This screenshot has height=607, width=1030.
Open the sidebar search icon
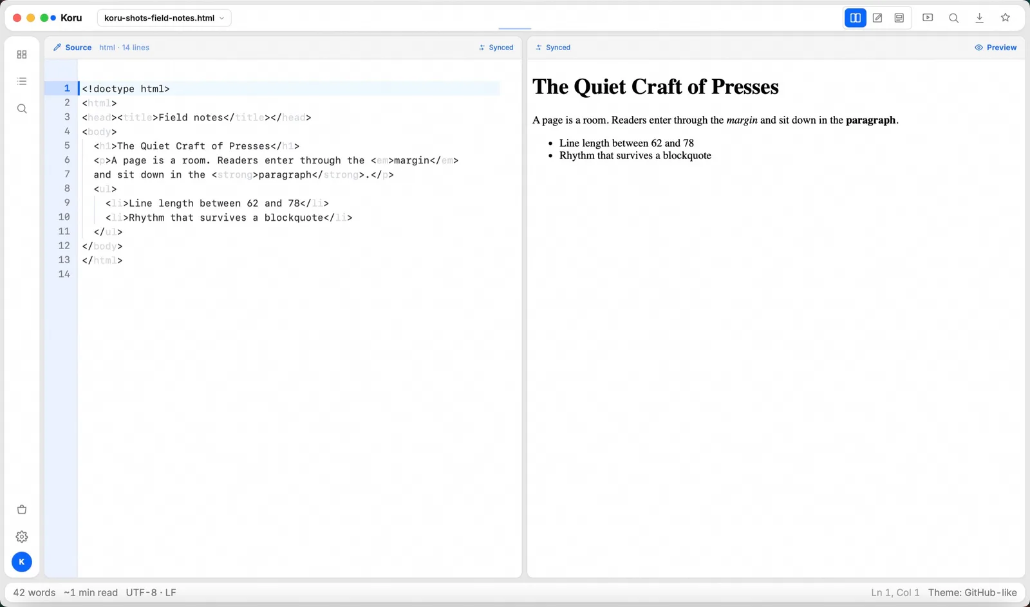(22, 109)
